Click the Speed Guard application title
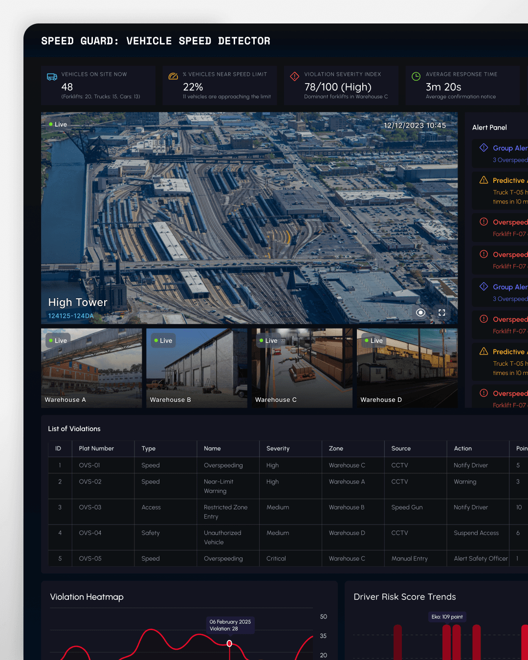Image resolution: width=528 pixels, height=660 pixels. [155, 41]
